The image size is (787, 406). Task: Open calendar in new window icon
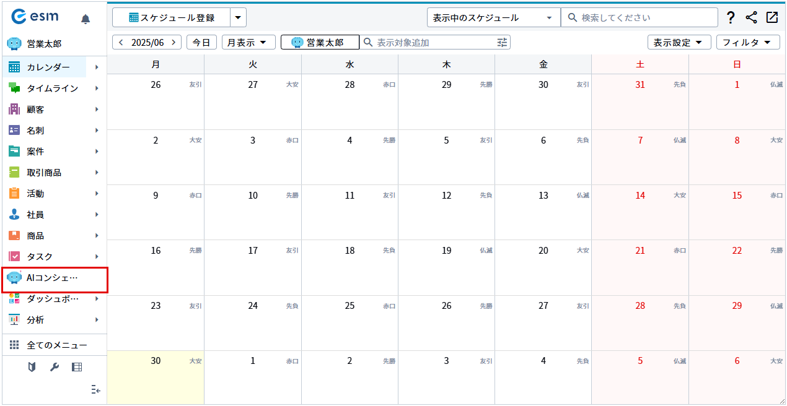click(772, 18)
